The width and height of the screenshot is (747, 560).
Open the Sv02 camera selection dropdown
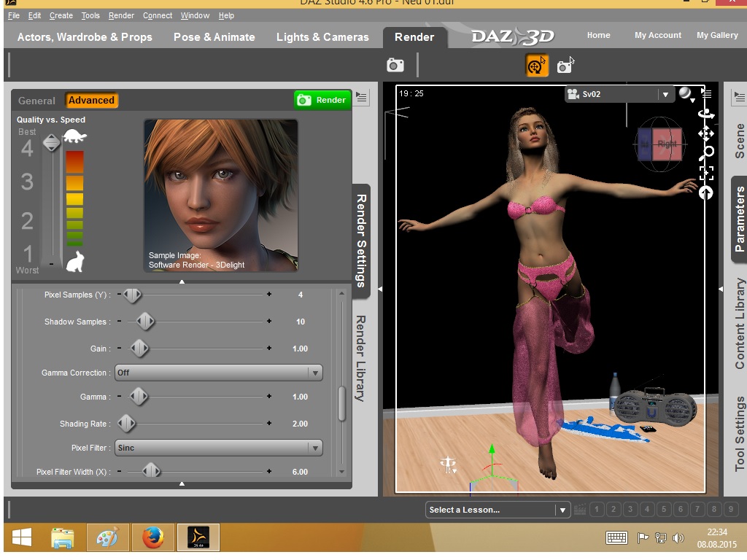tap(619, 94)
